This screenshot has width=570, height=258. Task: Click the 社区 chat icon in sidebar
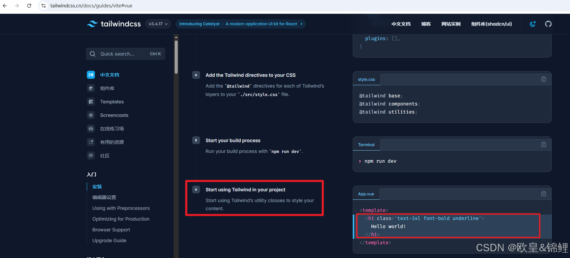point(91,156)
